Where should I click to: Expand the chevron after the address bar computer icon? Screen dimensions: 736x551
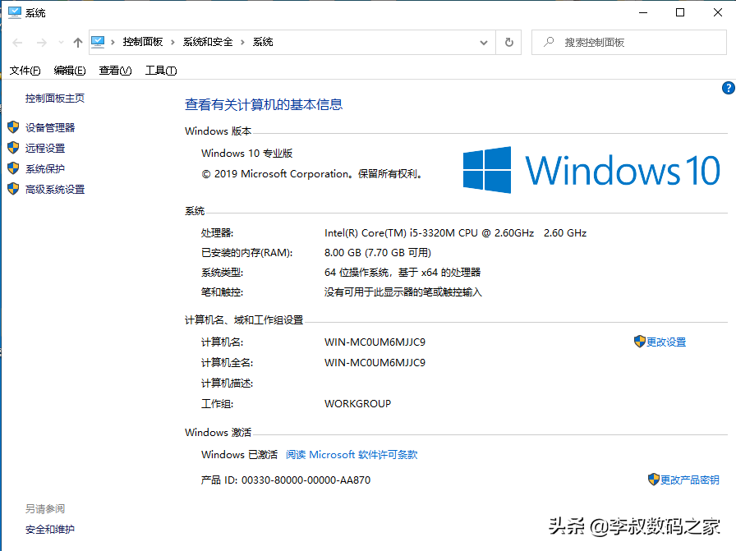(113, 42)
